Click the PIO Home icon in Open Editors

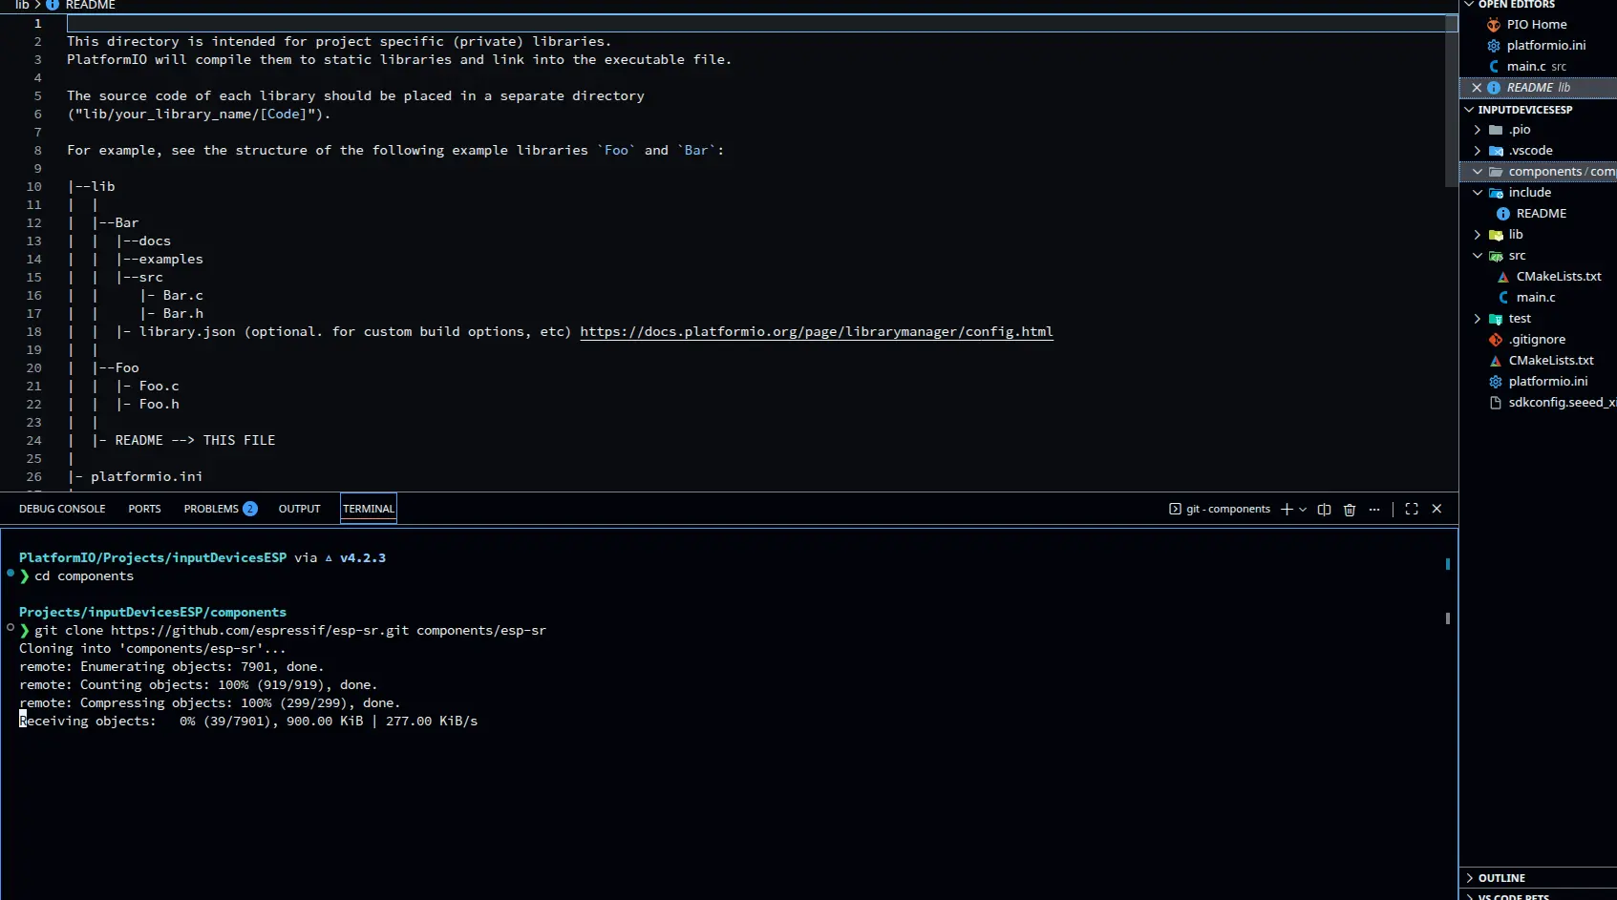point(1494,25)
